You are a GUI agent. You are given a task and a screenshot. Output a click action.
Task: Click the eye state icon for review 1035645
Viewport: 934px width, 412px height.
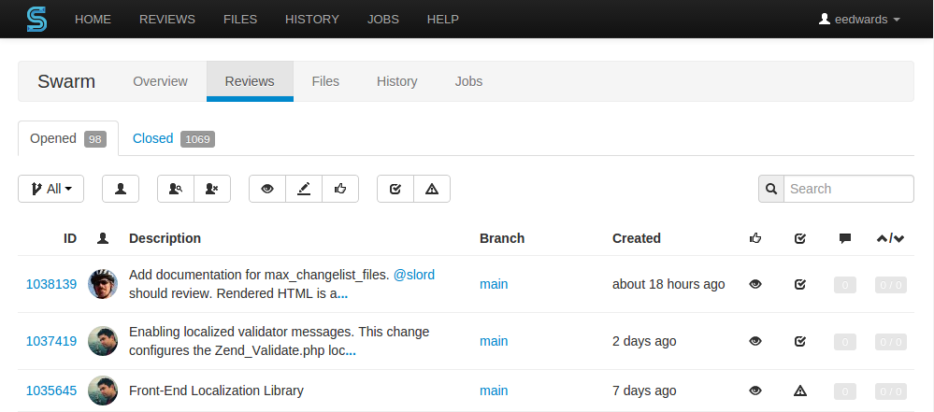click(x=755, y=391)
